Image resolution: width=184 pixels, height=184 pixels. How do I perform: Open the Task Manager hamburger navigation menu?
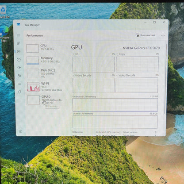(x=18, y=35)
